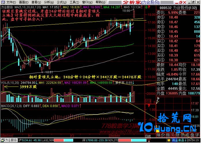This screenshot has height=144, width=202.
Task: Click the 卖② price 18.45
Action: pos(173,32)
